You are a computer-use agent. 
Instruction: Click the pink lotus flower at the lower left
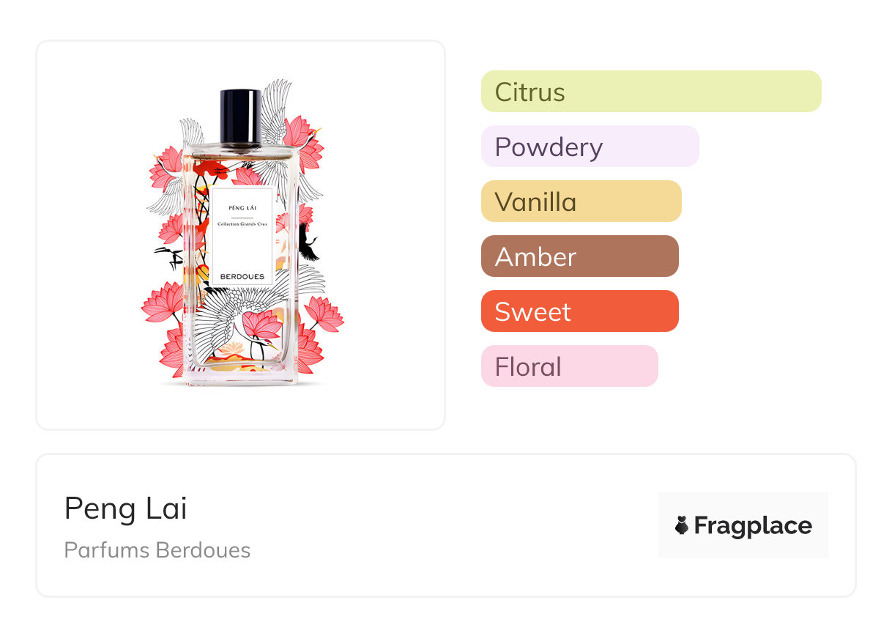(161, 302)
